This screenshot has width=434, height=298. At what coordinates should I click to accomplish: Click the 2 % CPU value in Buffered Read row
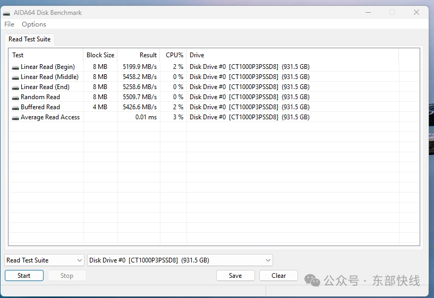(178, 107)
